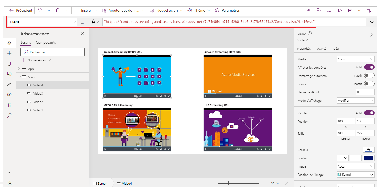Click the Preview app play icon
Viewport: 381px width, 189px height.
(340, 10)
